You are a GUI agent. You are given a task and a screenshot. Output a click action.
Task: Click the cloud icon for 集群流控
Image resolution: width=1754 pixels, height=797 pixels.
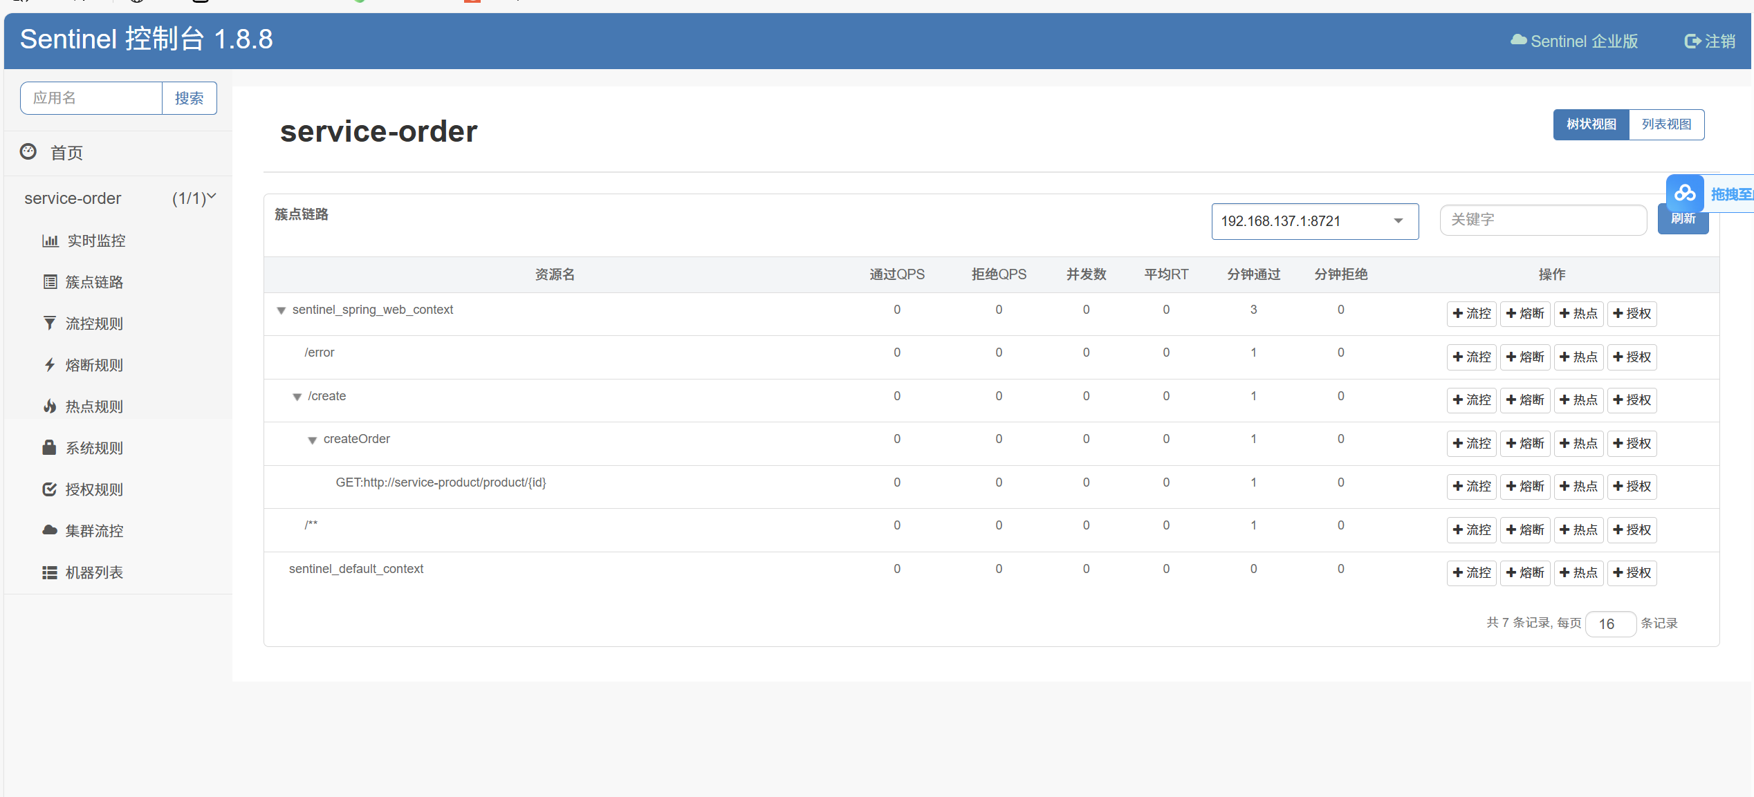(x=50, y=530)
